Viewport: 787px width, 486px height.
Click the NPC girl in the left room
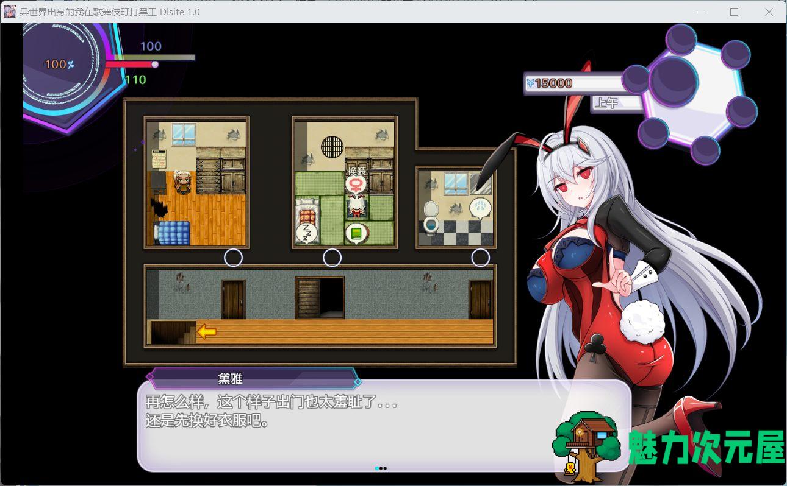coord(182,183)
